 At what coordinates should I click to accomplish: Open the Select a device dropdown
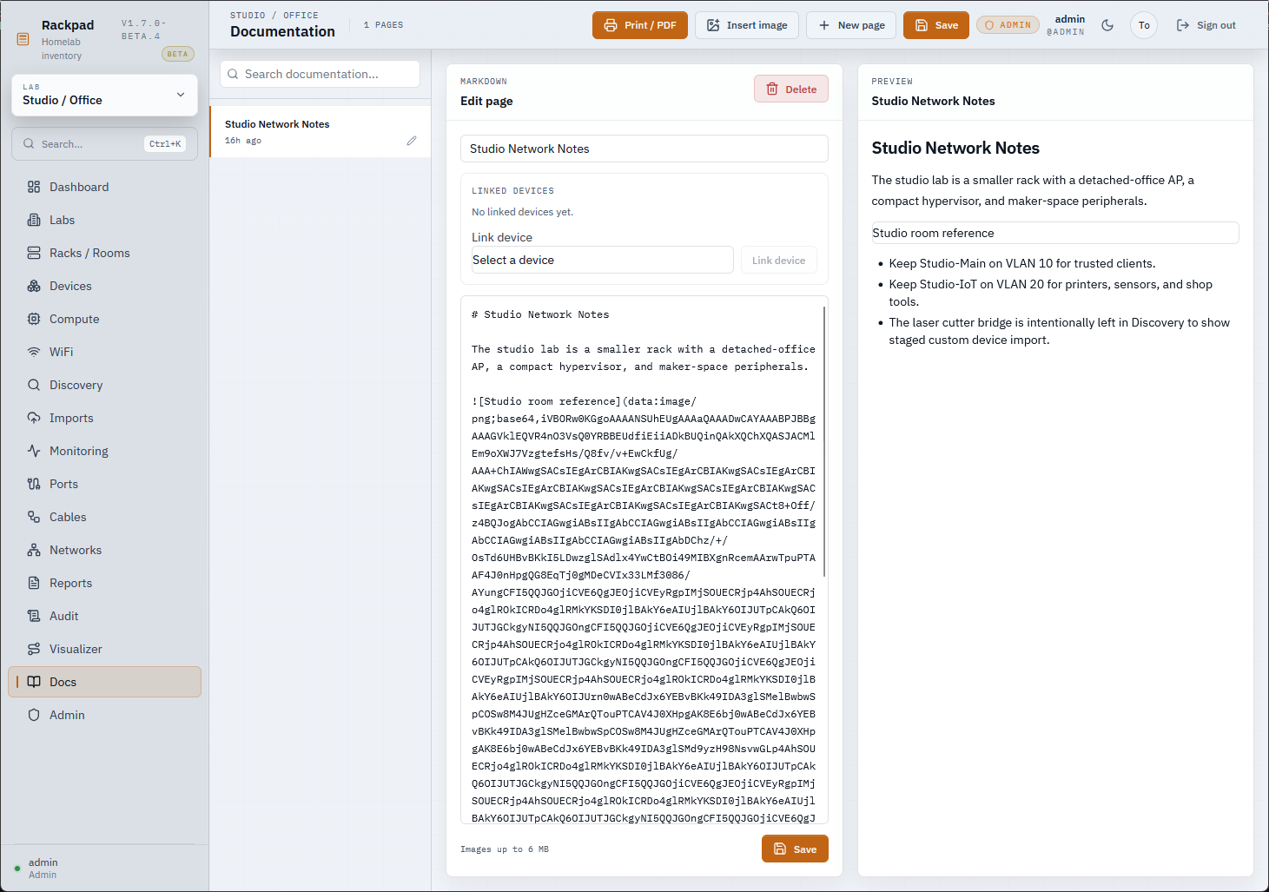(603, 260)
